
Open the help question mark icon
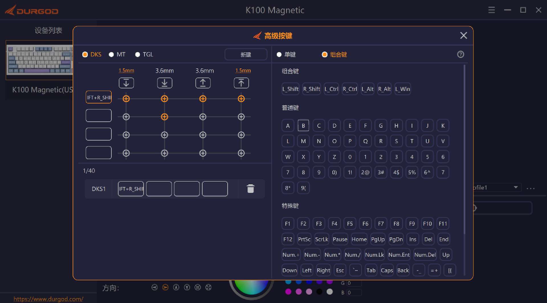[x=460, y=54]
